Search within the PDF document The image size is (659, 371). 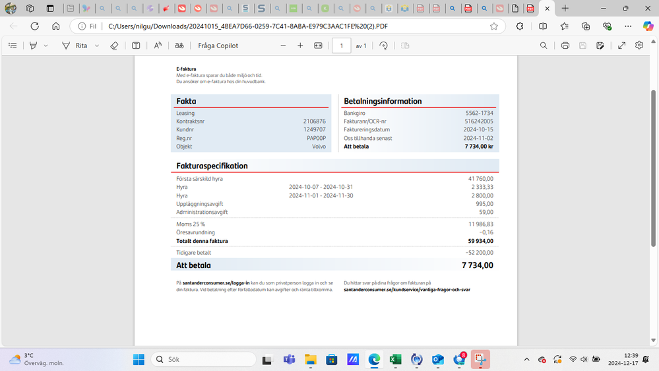tap(544, 46)
